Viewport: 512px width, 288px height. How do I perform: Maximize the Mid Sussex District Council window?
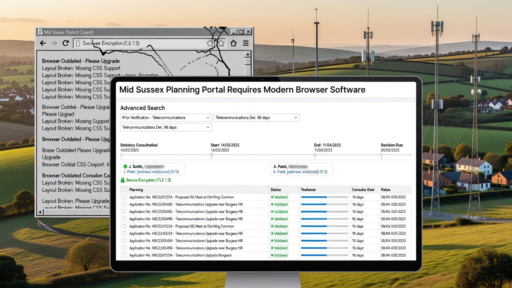[240, 32]
